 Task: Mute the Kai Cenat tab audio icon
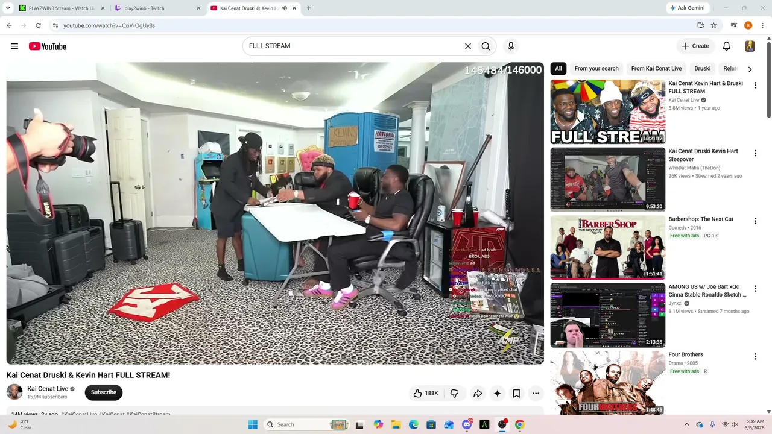[x=285, y=8]
